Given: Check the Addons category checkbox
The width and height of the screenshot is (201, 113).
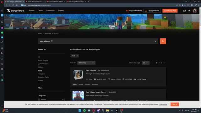Looking at the screenshot, I should point(39,100).
